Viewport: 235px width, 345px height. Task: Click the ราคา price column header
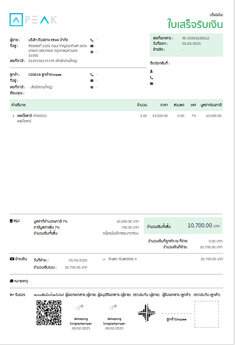pos(164,105)
